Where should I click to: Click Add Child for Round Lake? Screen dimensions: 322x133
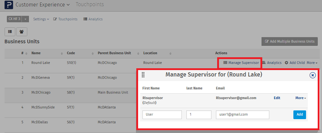tap(295, 63)
